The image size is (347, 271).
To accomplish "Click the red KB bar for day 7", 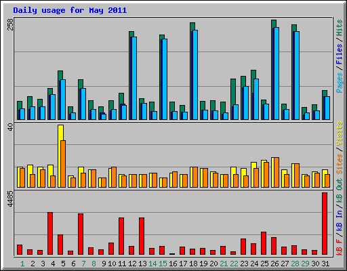I will (81, 234).
